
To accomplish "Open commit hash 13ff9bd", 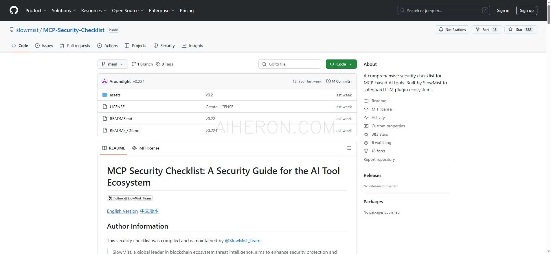I will pyautogui.click(x=298, y=81).
